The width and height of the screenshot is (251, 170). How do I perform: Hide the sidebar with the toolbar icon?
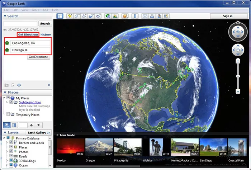[x=60, y=16]
